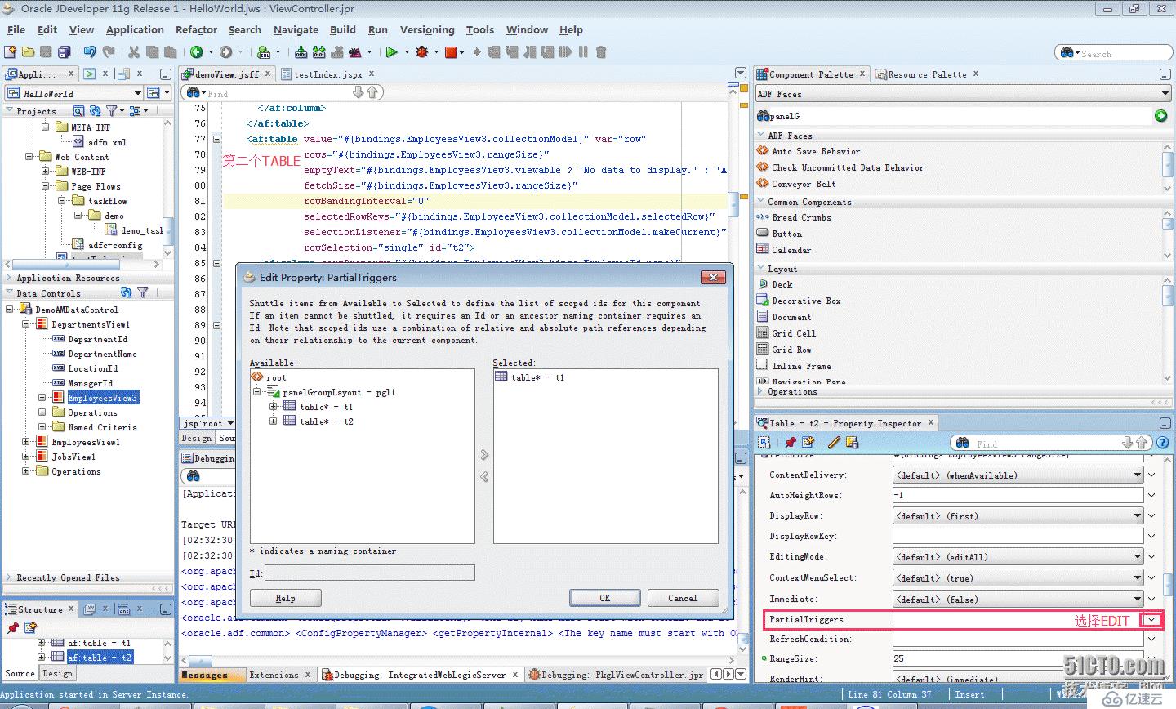Click shuttle left arrow in PartialTriggers dialog
This screenshot has width=1176, height=709.
(x=484, y=476)
